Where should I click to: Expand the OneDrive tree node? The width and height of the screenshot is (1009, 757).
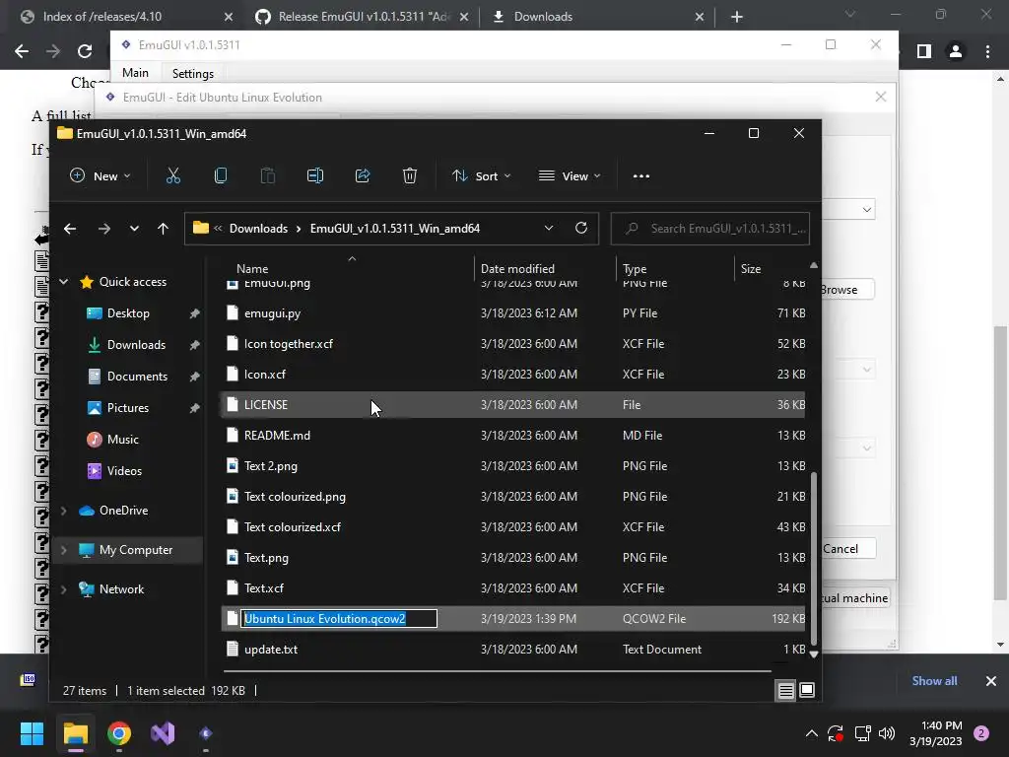point(64,511)
